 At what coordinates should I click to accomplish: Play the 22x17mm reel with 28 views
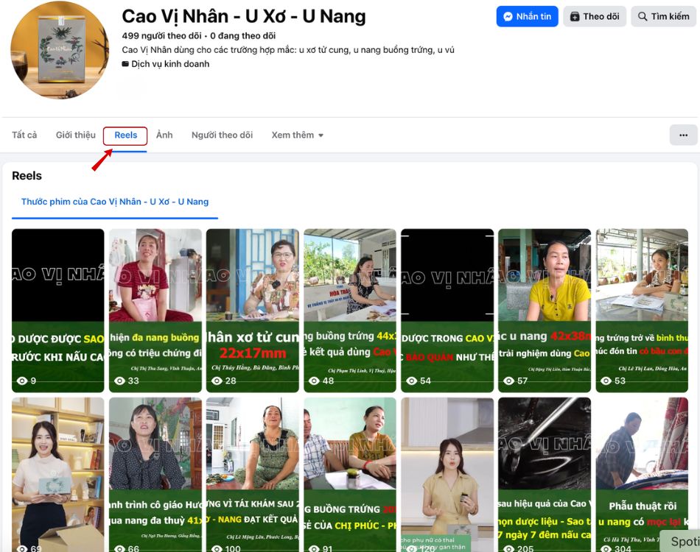253,311
